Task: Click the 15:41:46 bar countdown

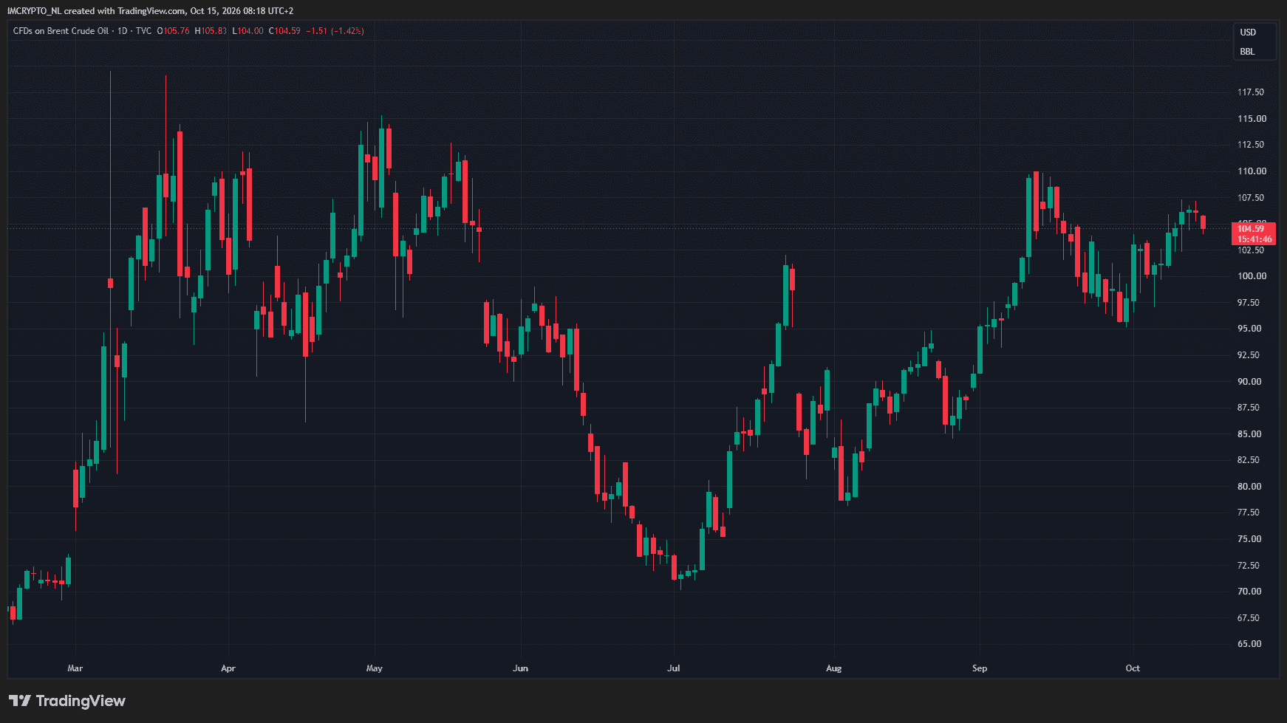Action: pyautogui.click(x=1254, y=239)
